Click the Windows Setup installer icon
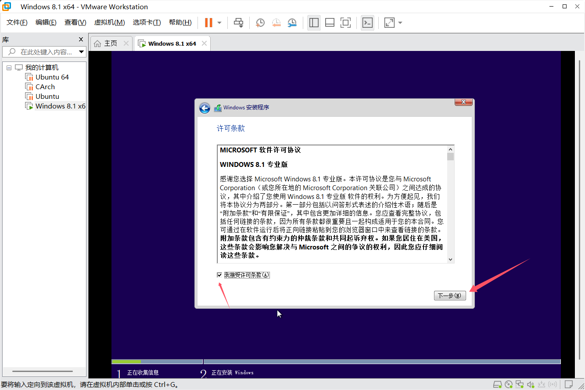This screenshot has width=585, height=390. 218,108
